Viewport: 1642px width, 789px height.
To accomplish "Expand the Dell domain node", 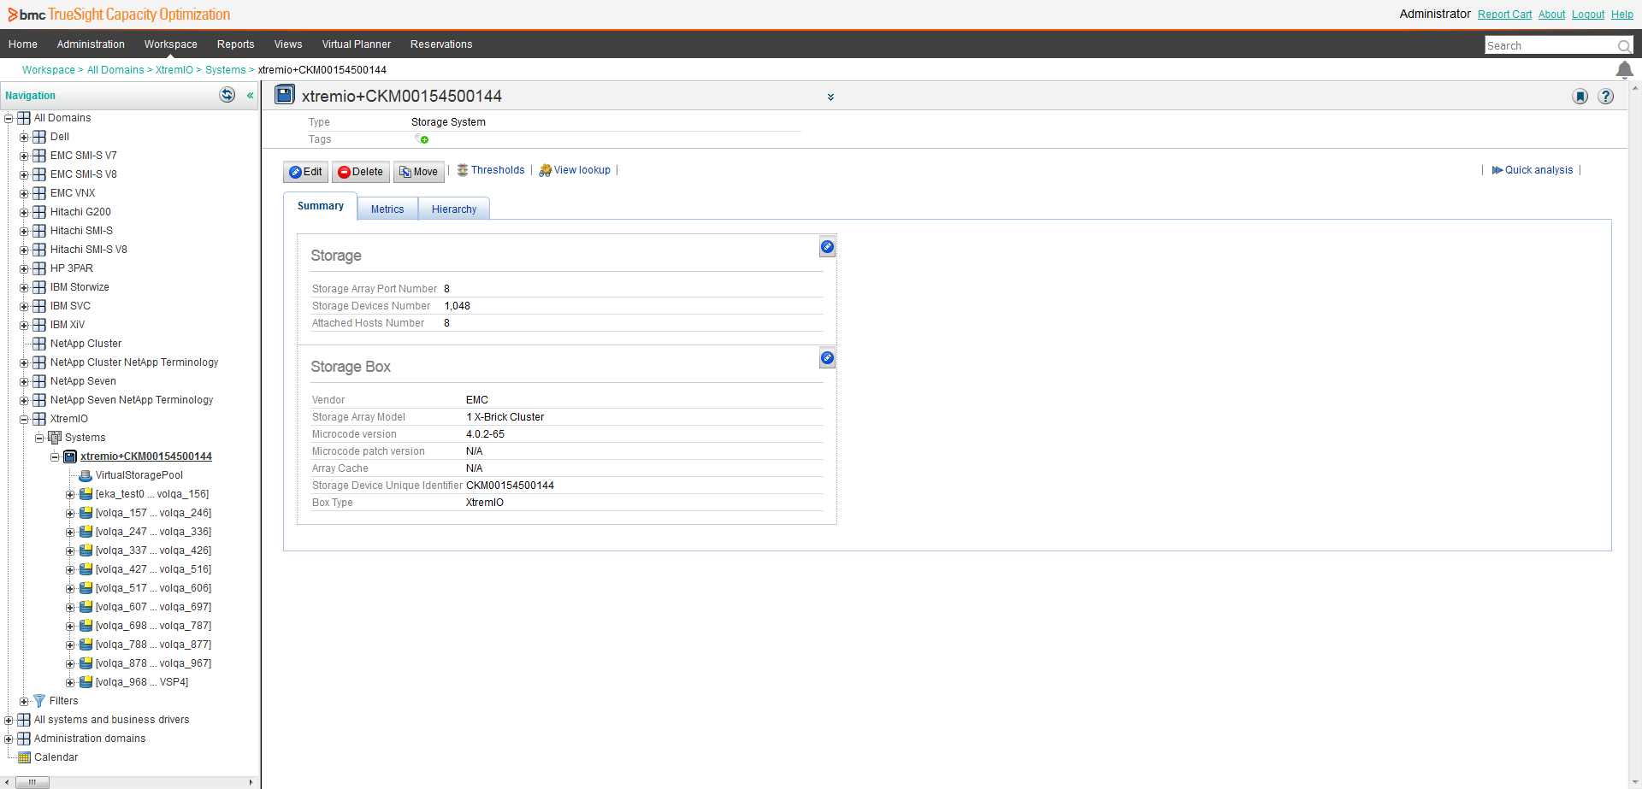I will (24, 137).
